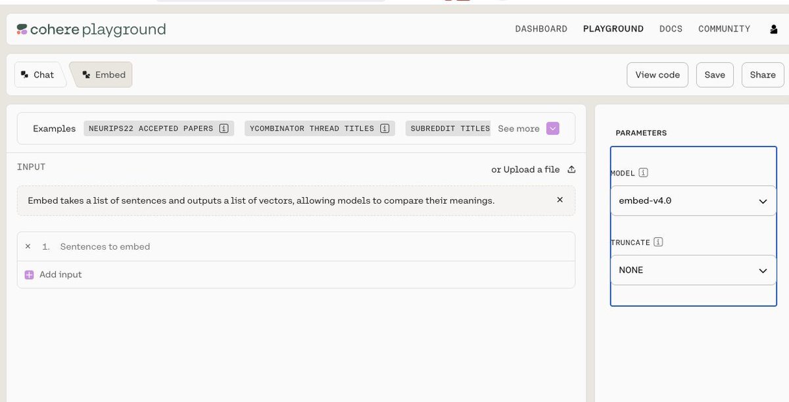Click the View code button
The height and width of the screenshot is (402, 789).
[x=657, y=75]
